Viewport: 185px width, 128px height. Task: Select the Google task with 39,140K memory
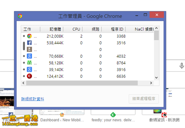click(87, 69)
